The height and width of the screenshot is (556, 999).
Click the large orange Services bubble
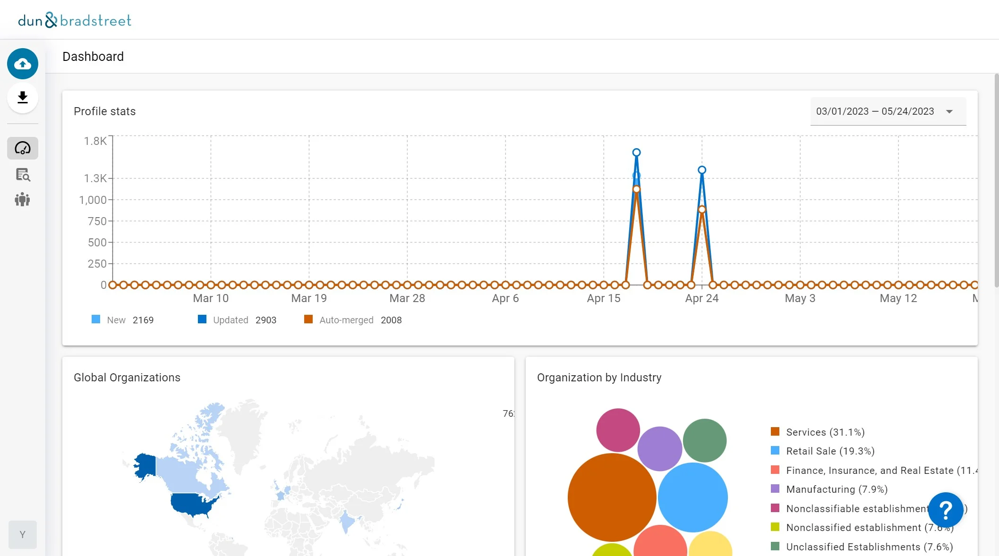click(612, 497)
